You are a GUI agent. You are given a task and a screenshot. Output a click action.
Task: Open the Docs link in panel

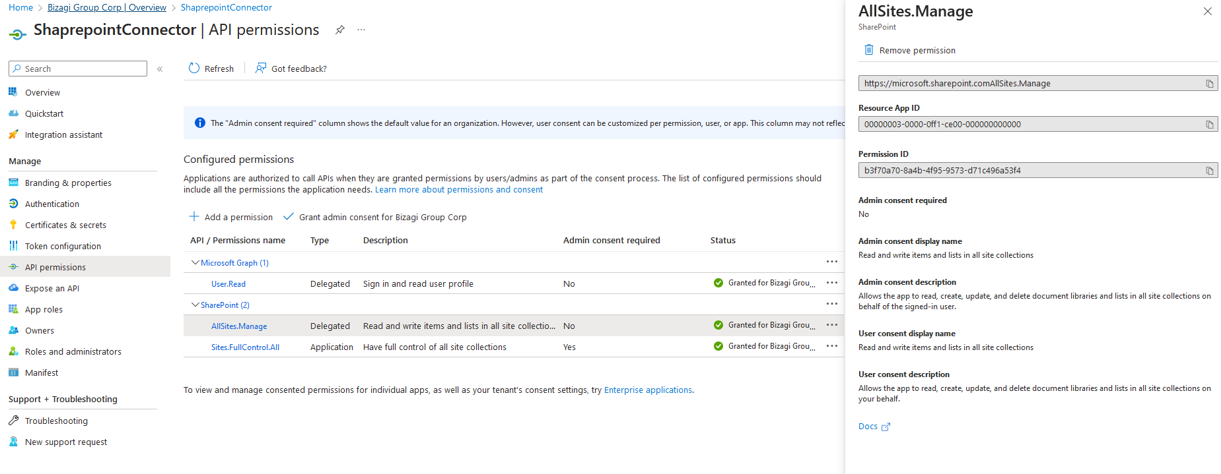[x=868, y=427]
